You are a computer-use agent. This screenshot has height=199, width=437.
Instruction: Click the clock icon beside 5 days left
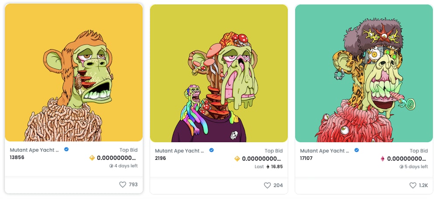coord(401,167)
